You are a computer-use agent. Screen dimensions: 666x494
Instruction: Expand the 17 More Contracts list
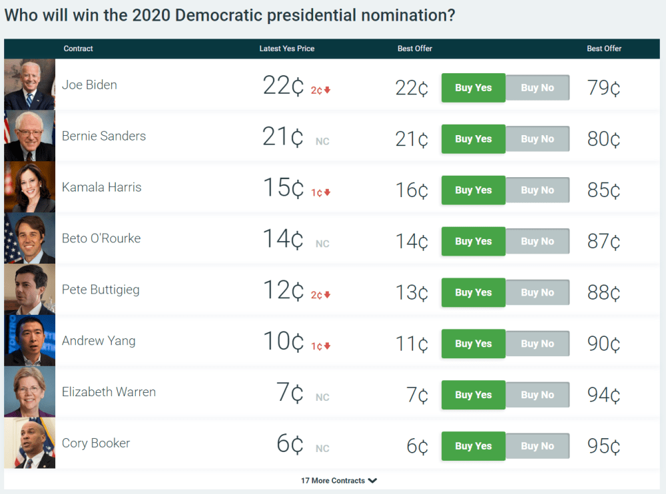pos(339,481)
